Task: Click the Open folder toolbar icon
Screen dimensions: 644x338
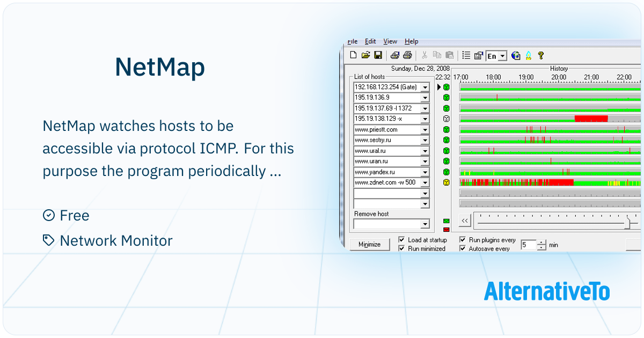Action: 365,55
